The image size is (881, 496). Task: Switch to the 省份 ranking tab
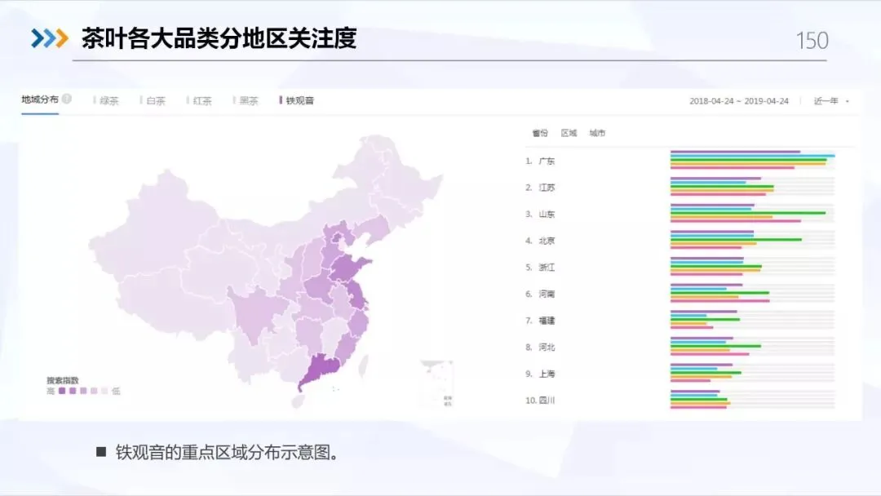pyautogui.click(x=540, y=133)
